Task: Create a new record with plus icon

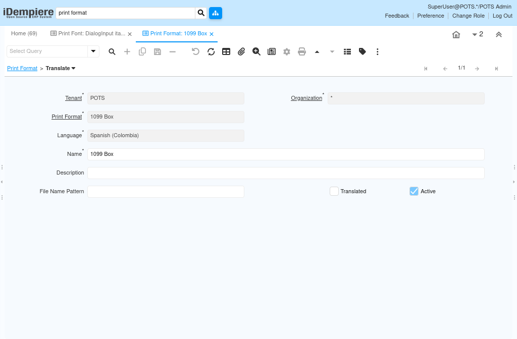Action: (127, 52)
